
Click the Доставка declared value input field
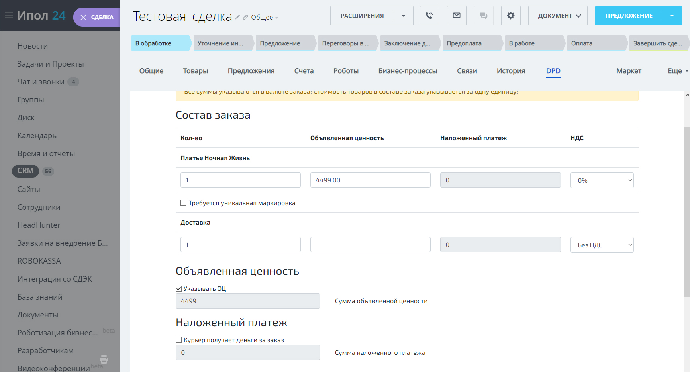[x=370, y=245]
